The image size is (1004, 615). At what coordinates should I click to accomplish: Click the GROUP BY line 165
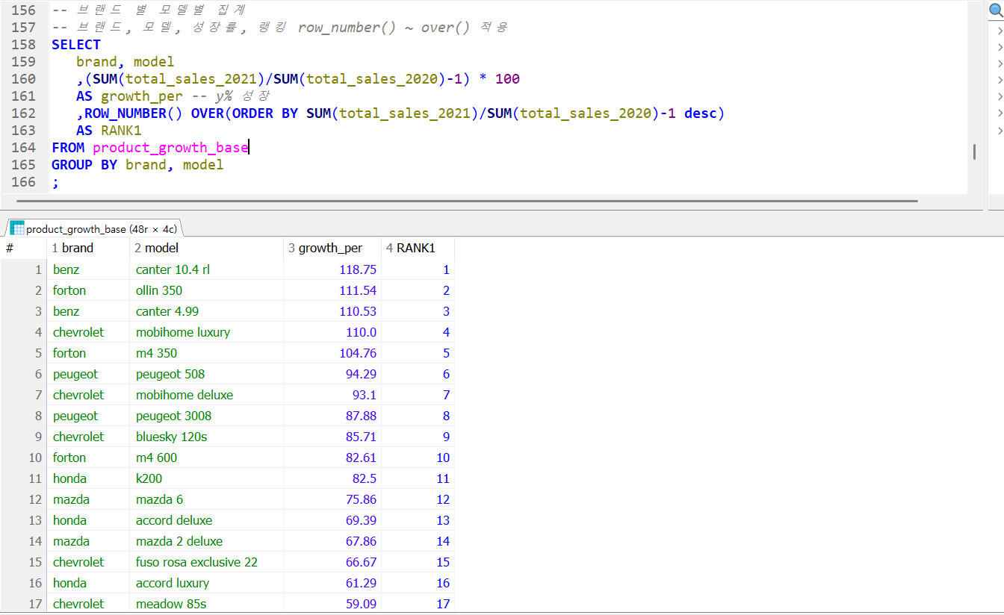coord(137,165)
